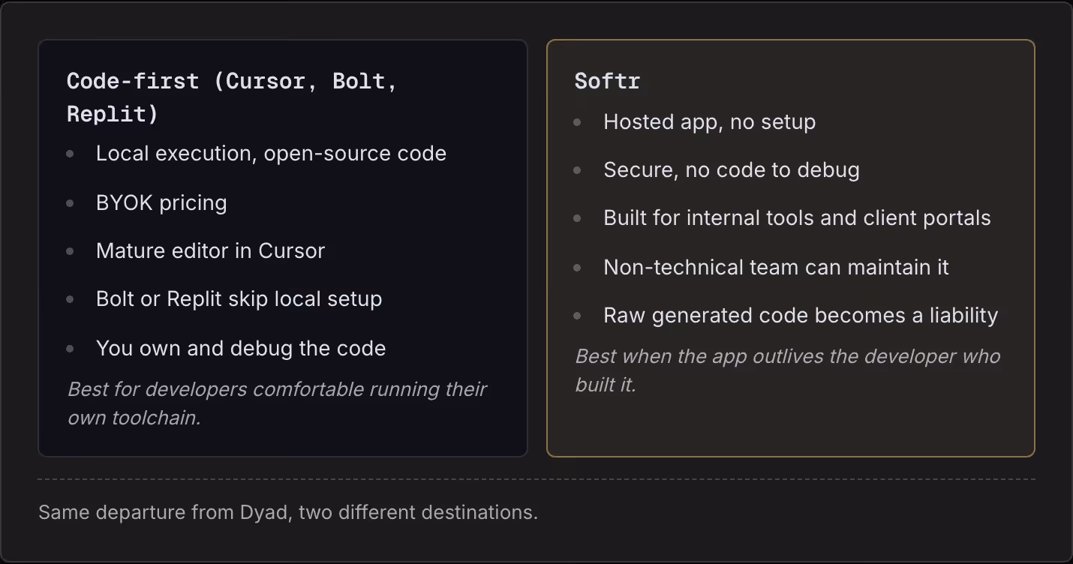Screen dimensions: 1073x564
Task: Select 'Secure, no code to debug' line
Action: [732, 170]
